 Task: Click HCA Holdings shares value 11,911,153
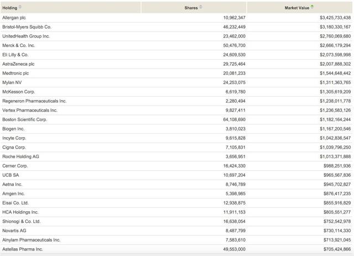[234, 212]
